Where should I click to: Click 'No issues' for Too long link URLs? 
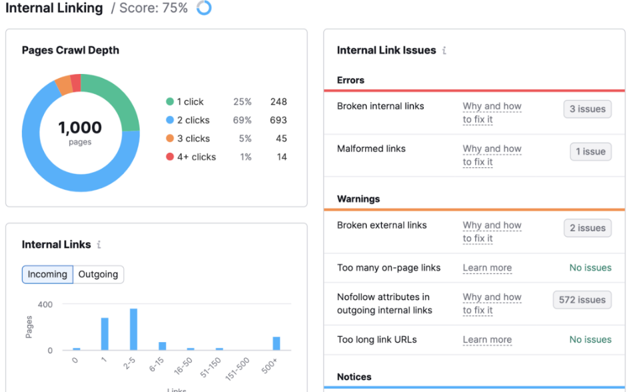click(x=590, y=340)
